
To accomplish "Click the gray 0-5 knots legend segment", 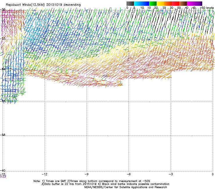I will [130, 3].
